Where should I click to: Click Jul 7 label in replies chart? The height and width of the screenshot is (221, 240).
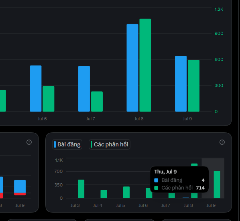[166, 205]
